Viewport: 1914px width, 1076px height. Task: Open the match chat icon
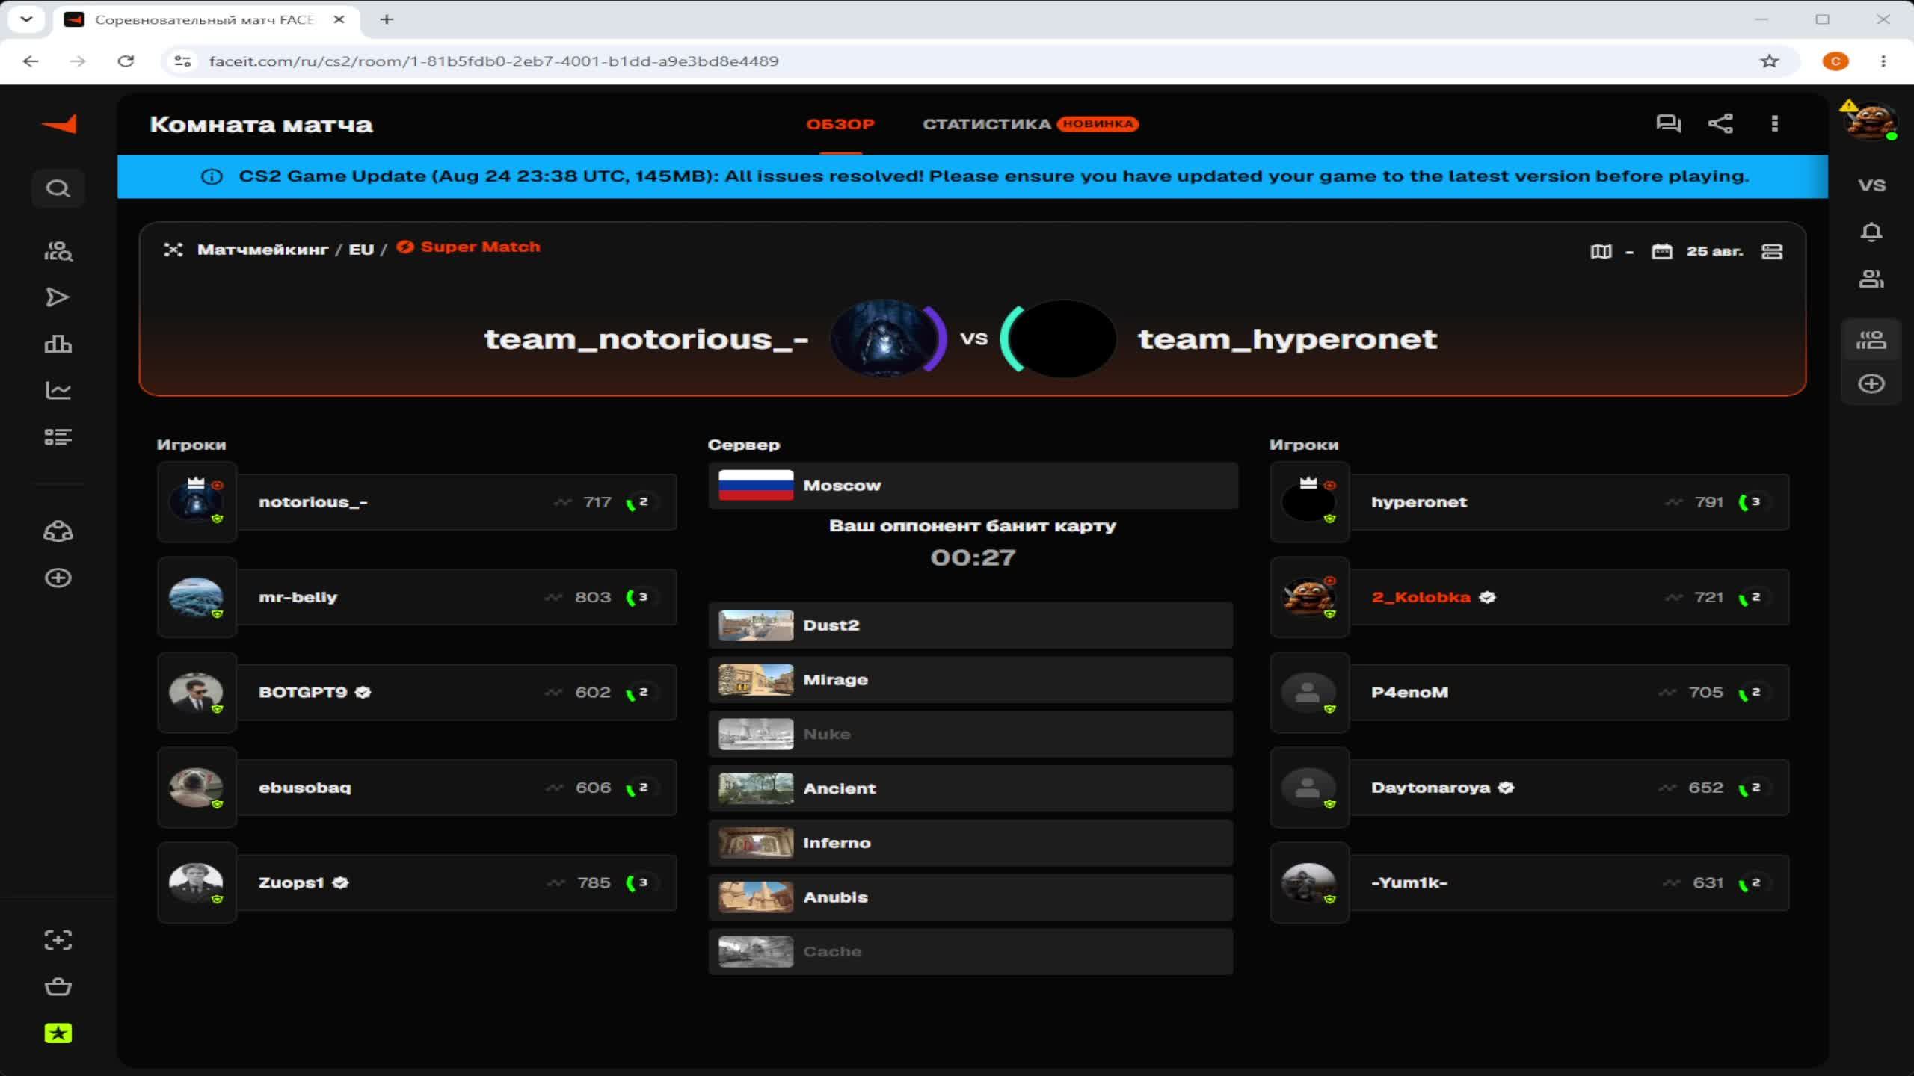(x=1669, y=124)
